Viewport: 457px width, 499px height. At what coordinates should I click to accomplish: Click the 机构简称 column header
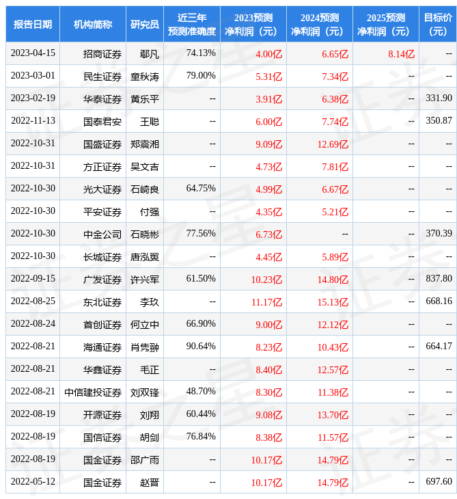tap(93, 24)
